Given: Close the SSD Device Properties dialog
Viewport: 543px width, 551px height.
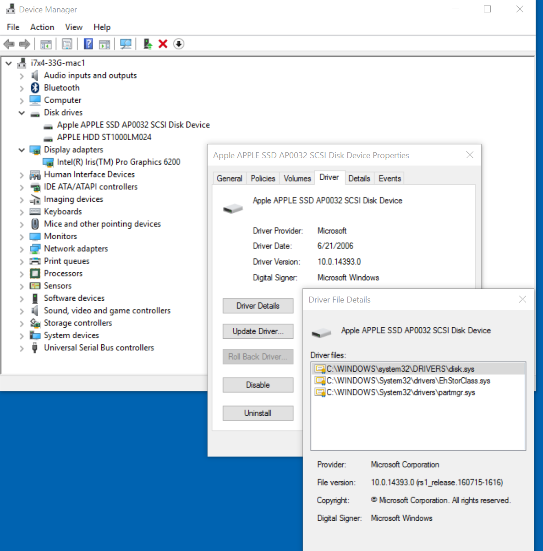Looking at the screenshot, I should [470, 155].
